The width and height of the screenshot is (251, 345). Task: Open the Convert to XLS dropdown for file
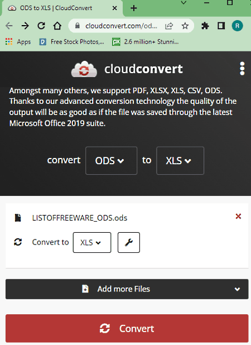(x=92, y=242)
